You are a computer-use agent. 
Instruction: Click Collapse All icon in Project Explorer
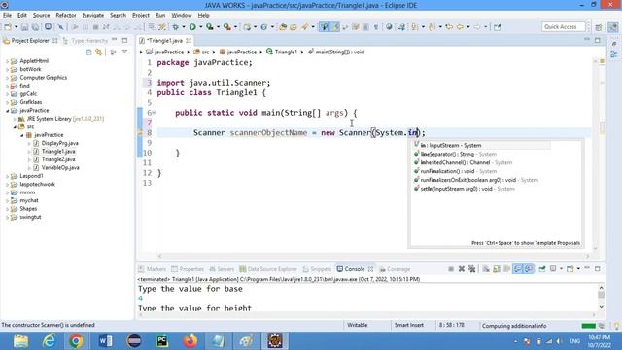pyautogui.click(x=88, y=52)
